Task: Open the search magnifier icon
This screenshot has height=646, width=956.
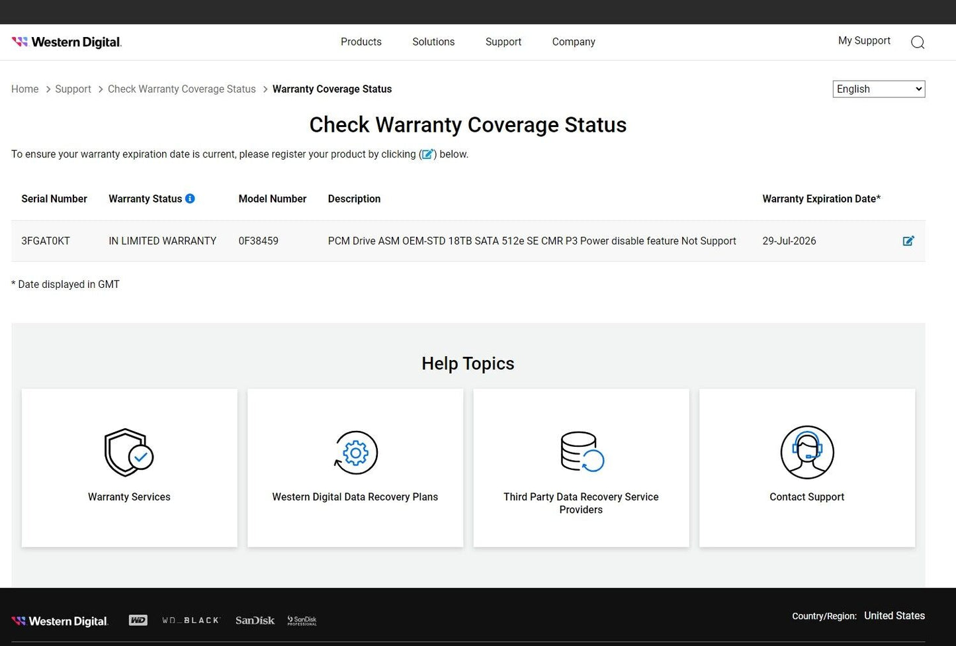Action: point(917,42)
